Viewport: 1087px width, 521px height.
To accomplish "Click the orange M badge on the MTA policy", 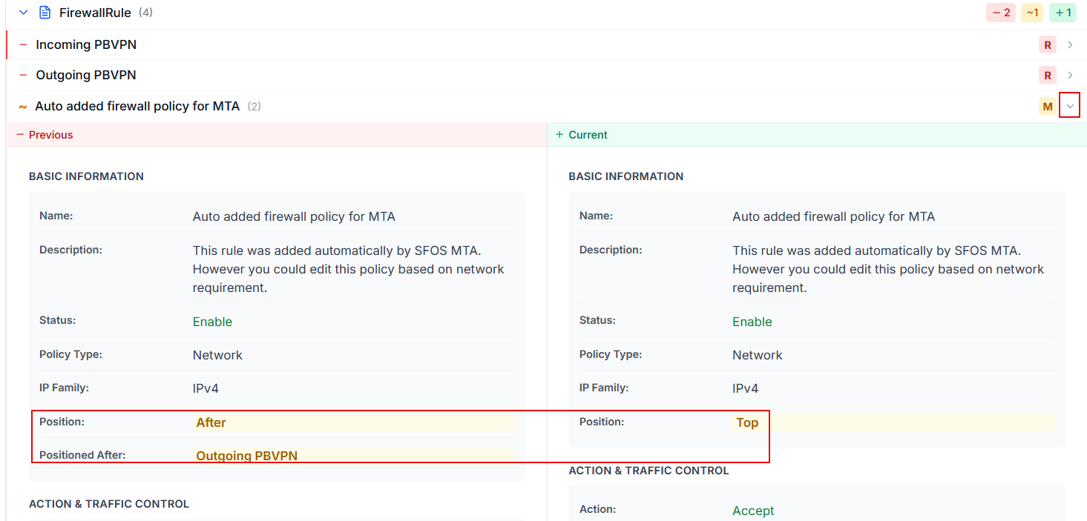I will (1047, 106).
